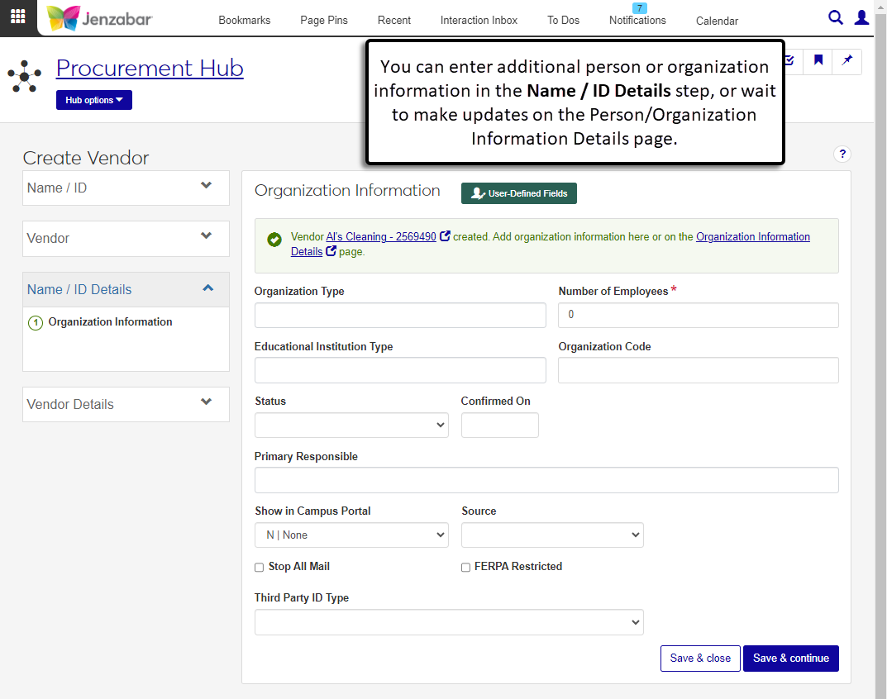Click the Procurement Hub network icon
This screenshot has width=887, height=699.
pyautogui.click(x=25, y=77)
